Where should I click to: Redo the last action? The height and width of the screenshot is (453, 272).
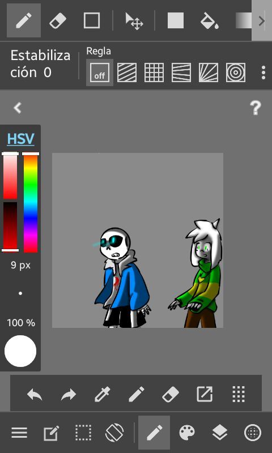69,394
